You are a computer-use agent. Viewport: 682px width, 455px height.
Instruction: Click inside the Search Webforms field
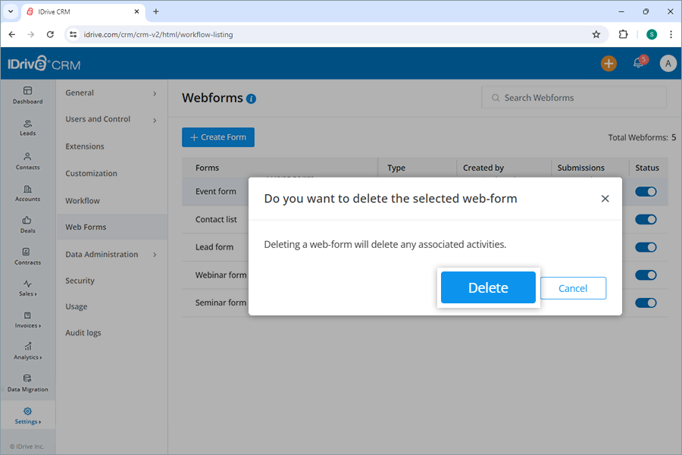click(574, 97)
